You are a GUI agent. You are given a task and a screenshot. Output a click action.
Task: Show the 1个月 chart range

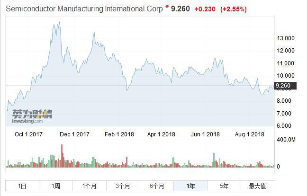[90, 186]
